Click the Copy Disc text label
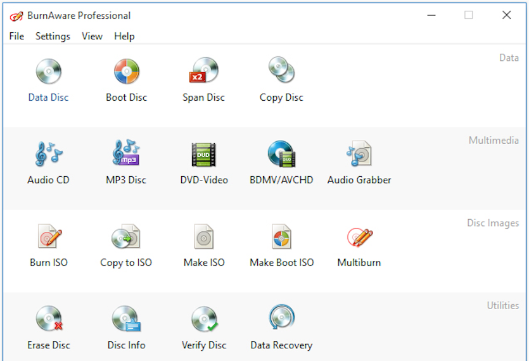This screenshot has width=529, height=361. pos(281,98)
